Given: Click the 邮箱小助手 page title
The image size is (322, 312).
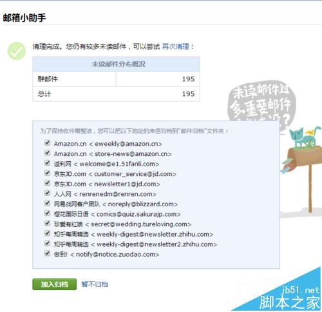Looking at the screenshot, I should pyautogui.click(x=24, y=17).
